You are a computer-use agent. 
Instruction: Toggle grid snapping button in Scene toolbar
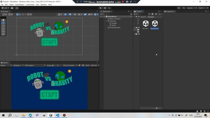click(x=23, y=14)
